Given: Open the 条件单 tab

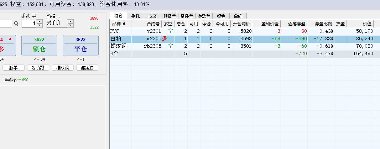Looking at the screenshot, I should (187, 16).
